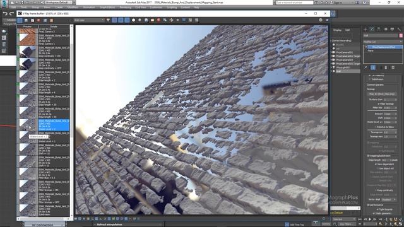Toggle the Keep continuity checkbox
This screenshot has height=227, width=404.
[x=376, y=190]
